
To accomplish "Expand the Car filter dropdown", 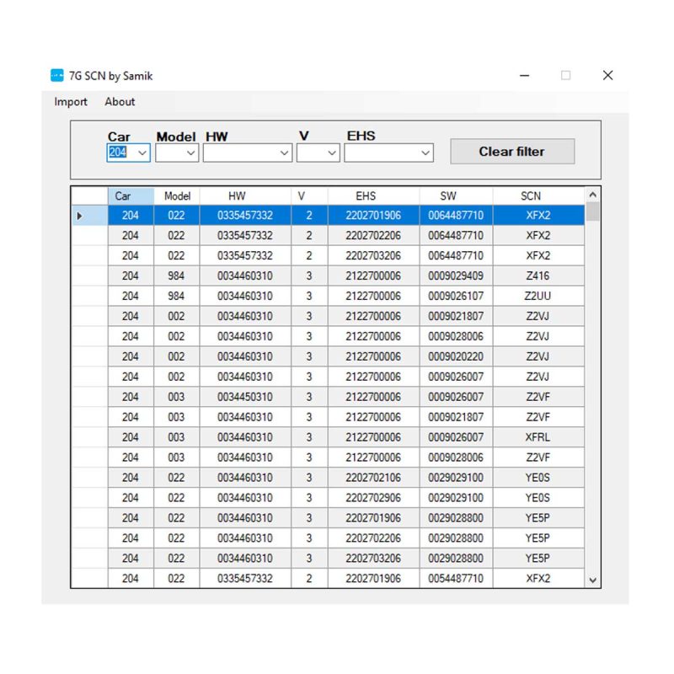I will [142, 153].
